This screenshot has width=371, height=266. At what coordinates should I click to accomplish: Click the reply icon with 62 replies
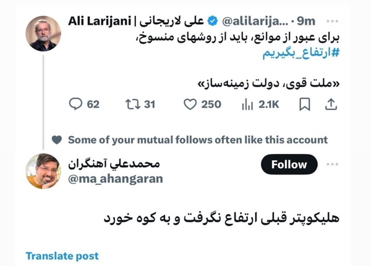click(x=76, y=105)
